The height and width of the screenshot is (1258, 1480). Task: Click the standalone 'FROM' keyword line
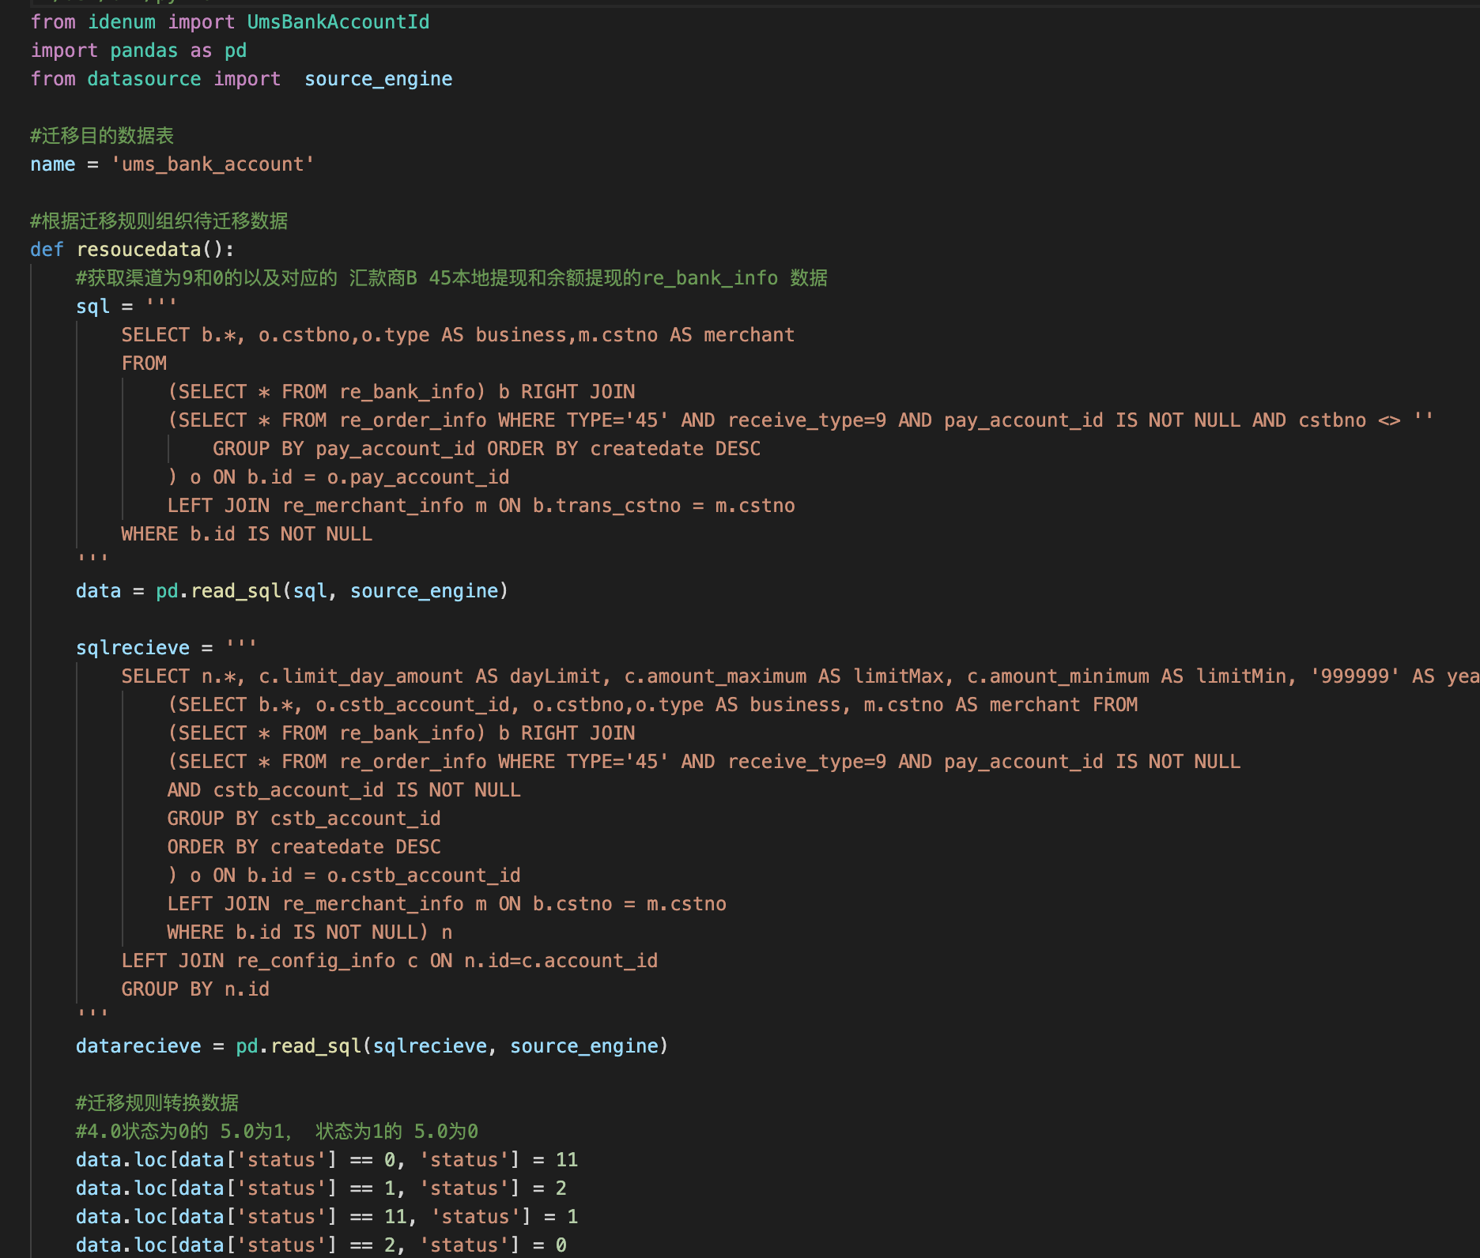pos(144,363)
